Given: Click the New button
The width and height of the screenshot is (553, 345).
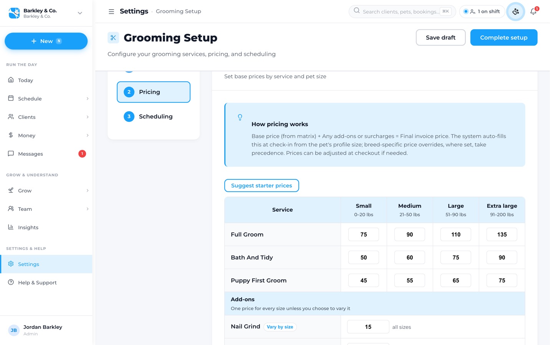Looking at the screenshot, I should 46,41.
